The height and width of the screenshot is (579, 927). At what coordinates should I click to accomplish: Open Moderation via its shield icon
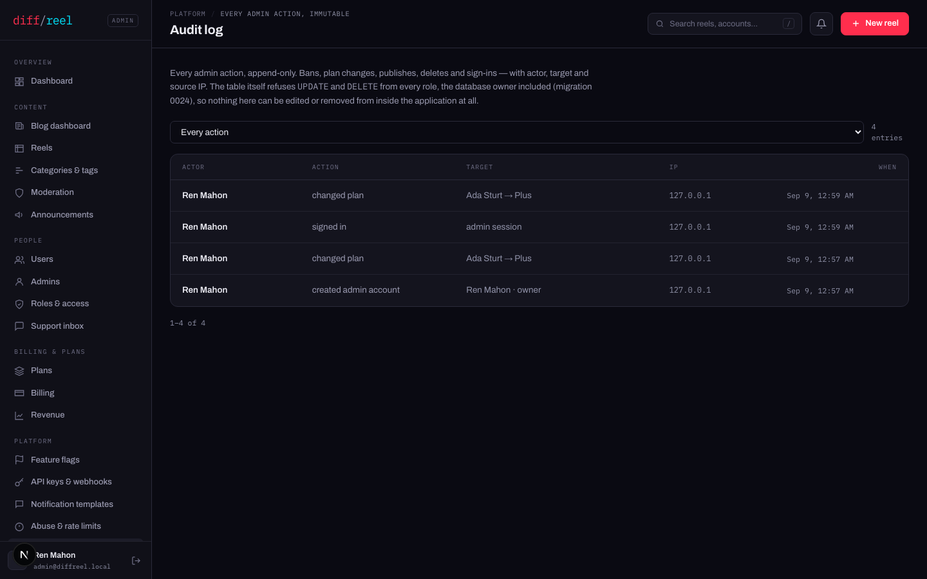coord(19,192)
